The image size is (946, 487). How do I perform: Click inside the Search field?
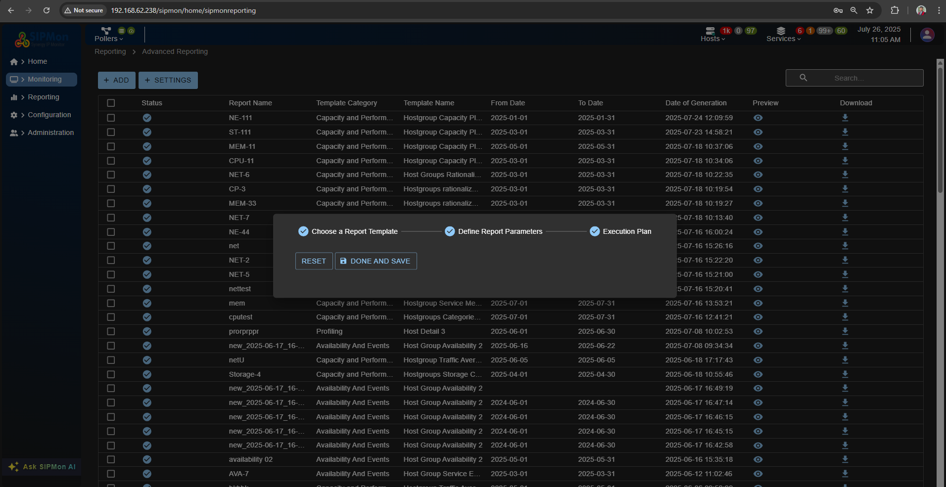(861, 78)
